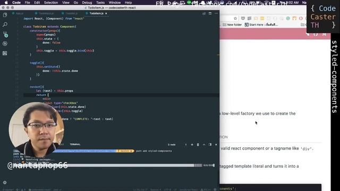
Task: Open the Extensions view in activity bar
Action: click(x=5, y=53)
